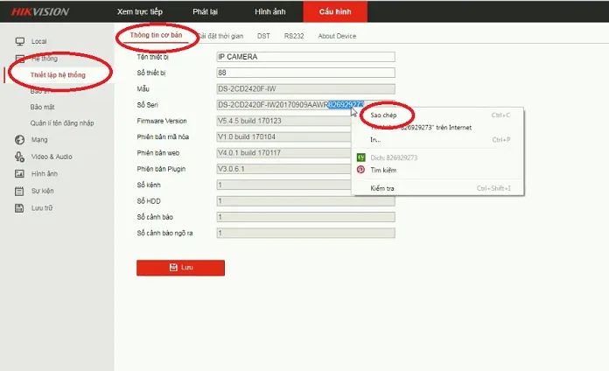Click the Local monitor icon in sidebar

tap(19, 41)
